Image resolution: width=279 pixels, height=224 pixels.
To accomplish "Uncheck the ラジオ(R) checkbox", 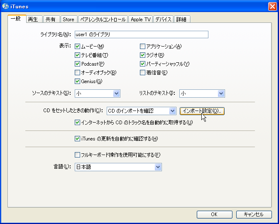I will pos(142,55).
